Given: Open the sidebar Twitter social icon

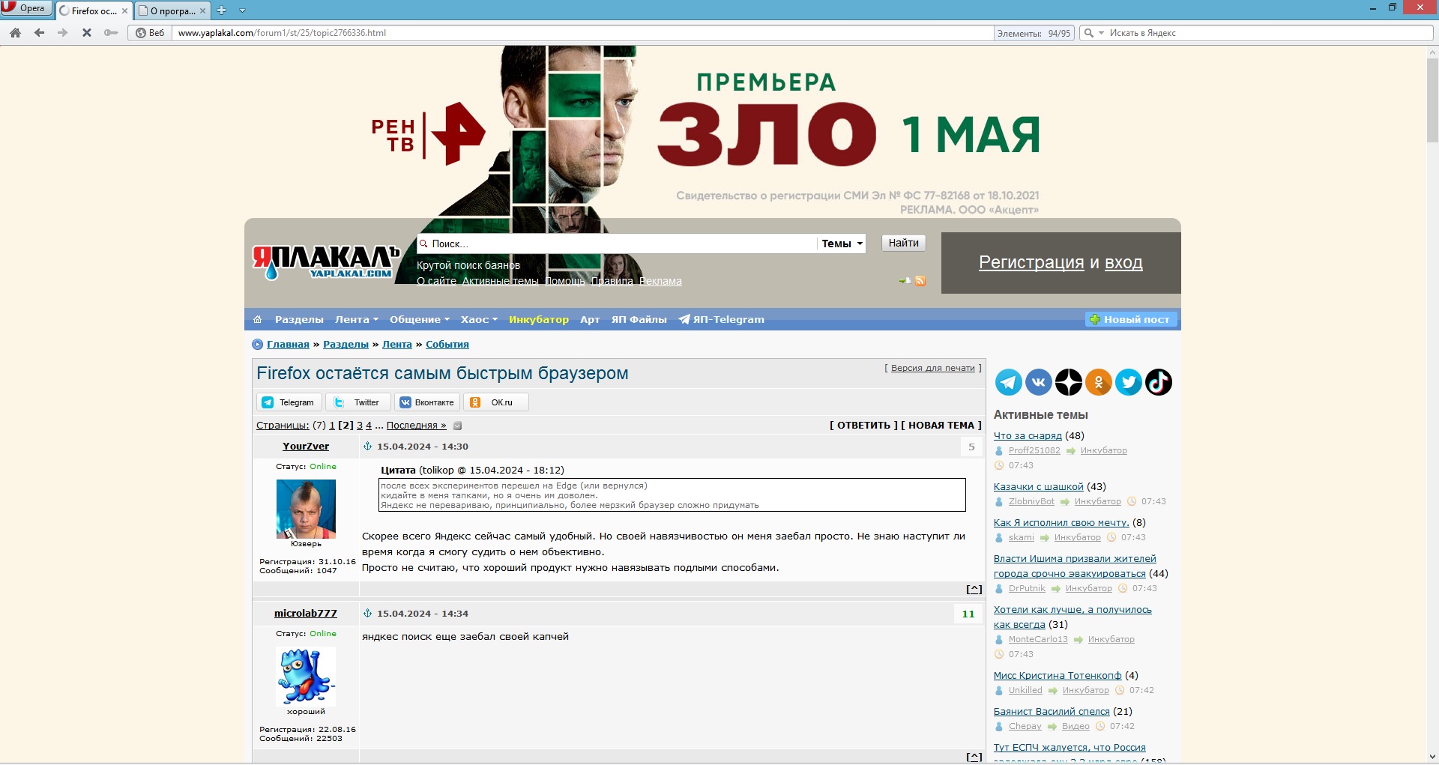Looking at the screenshot, I should coord(1129,382).
